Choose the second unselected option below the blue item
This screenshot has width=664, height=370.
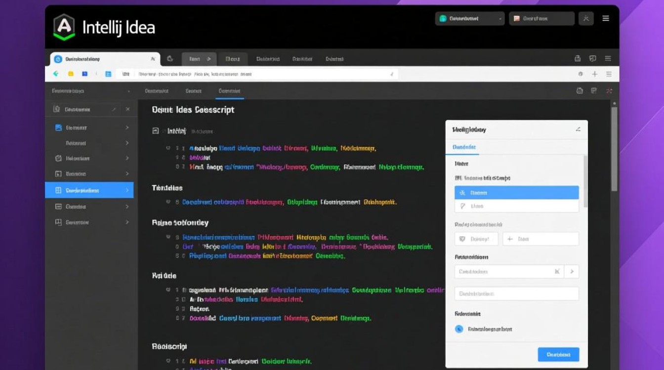point(516,206)
